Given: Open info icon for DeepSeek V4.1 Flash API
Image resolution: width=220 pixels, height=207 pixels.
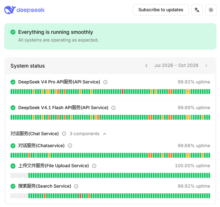Looking at the screenshot, I should click(x=113, y=108).
